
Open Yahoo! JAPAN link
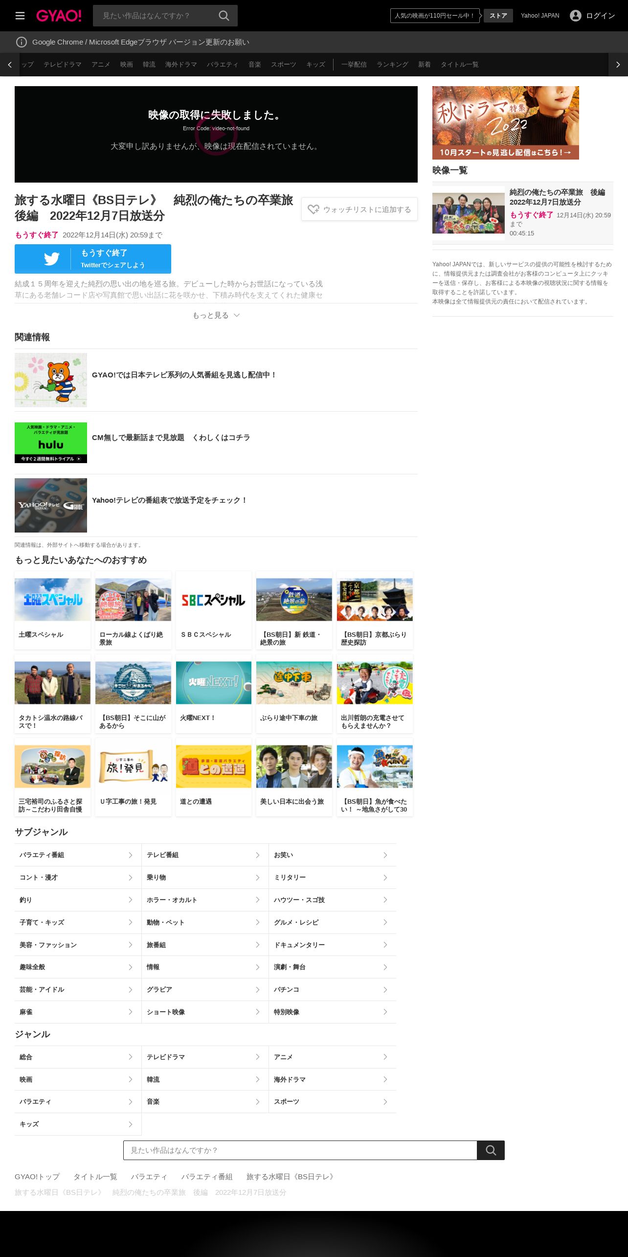[x=540, y=16]
